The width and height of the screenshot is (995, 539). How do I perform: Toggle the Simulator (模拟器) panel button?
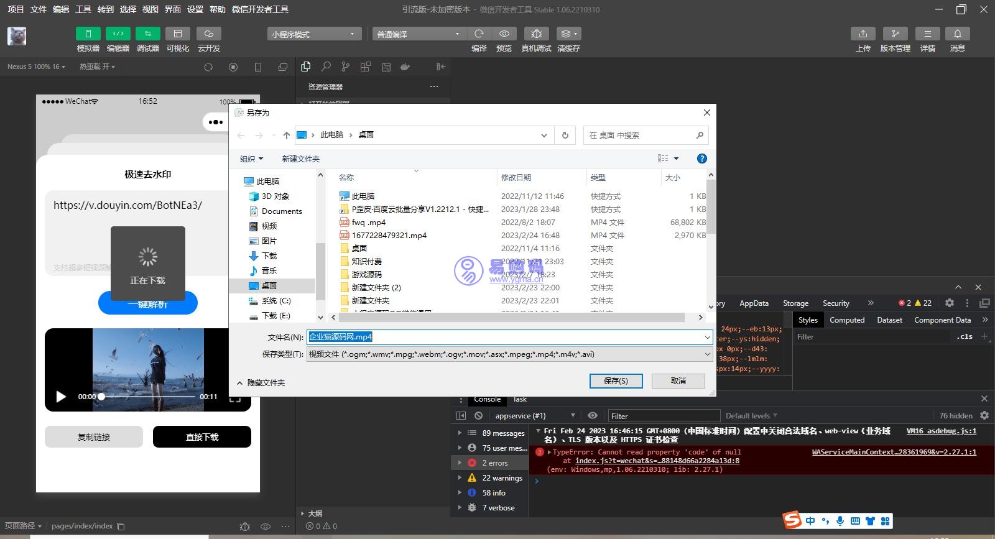[88, 34]
